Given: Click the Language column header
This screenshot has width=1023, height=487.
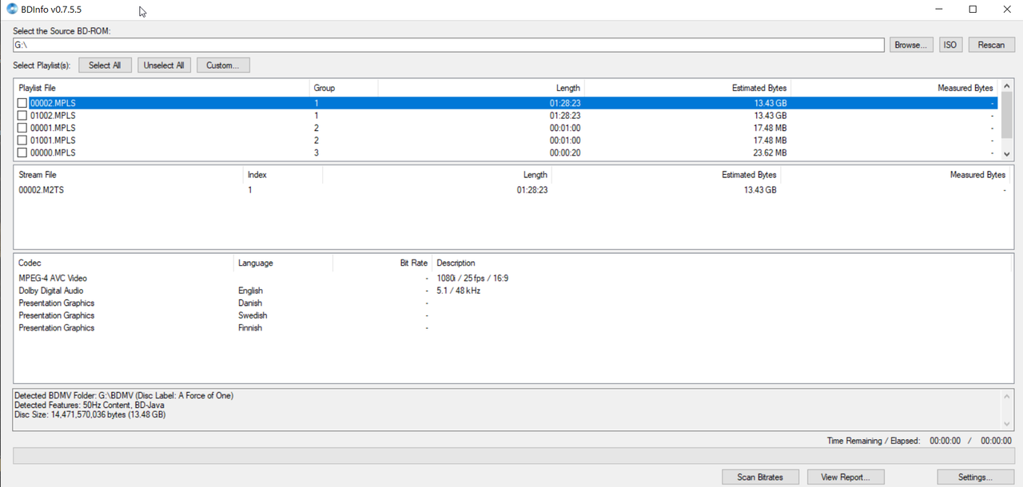Looking at the screenshot, I should tap(284, 263).
